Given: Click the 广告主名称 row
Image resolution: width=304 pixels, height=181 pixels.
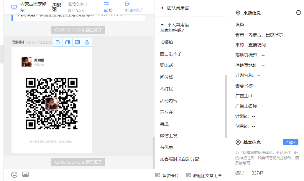Looking at the screenshot, I should pyautogui.click(x=250, y=106).
